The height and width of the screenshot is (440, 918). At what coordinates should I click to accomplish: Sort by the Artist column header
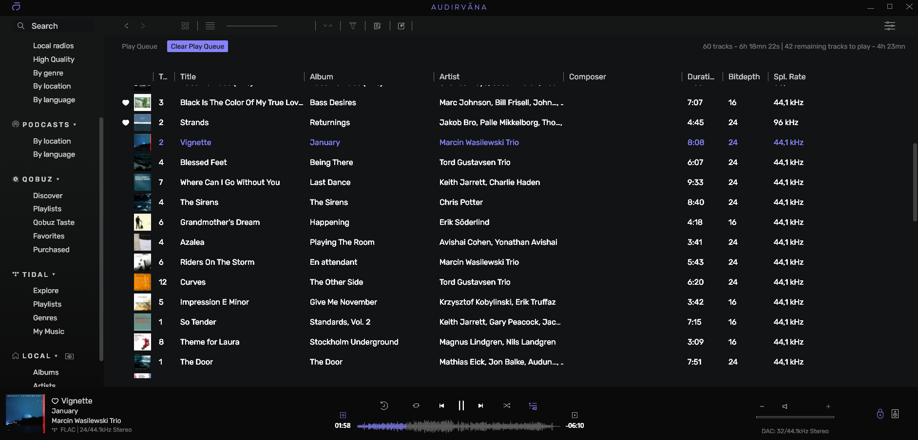coord(449,76)
